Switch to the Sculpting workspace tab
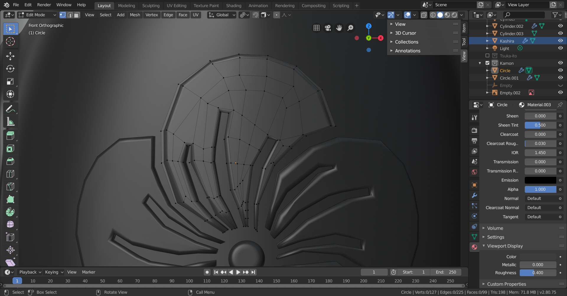This screenshot has width=567, height=296. pyautogui.click(x=151, y=6)
